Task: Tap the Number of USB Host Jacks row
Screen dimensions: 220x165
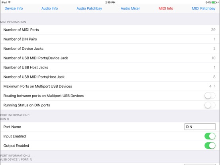Action: pos(110,67)
